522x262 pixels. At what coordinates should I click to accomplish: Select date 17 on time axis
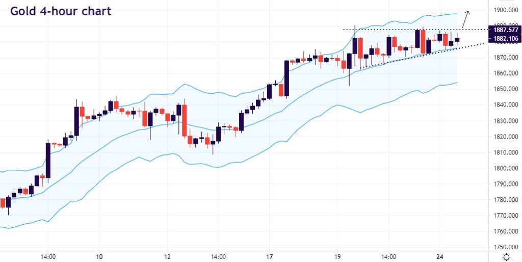[270, 256]
